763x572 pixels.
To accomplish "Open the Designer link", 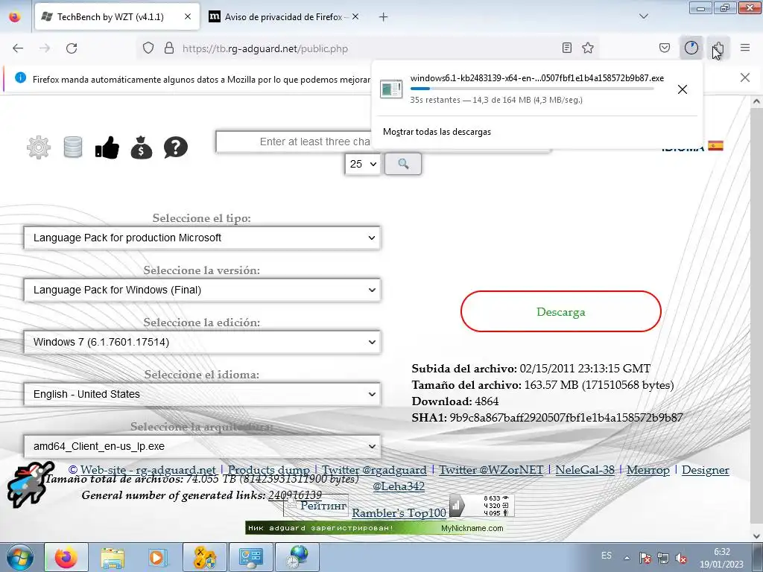I will [705, 470].
